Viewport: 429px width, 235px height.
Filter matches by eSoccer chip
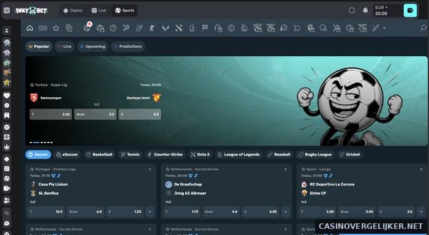click(x=67, y=154)
